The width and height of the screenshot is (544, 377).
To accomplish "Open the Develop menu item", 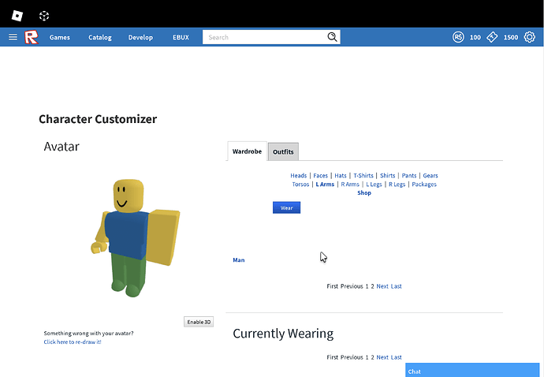I will (140, 37).
